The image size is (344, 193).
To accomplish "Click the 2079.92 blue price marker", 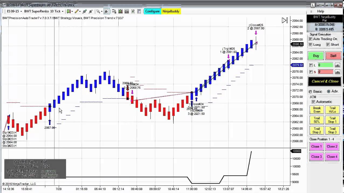I will pos(298,65).
